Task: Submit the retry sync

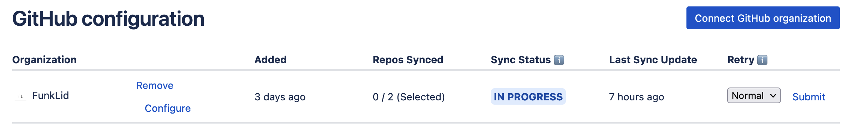Action: click(x=809, y=97)
